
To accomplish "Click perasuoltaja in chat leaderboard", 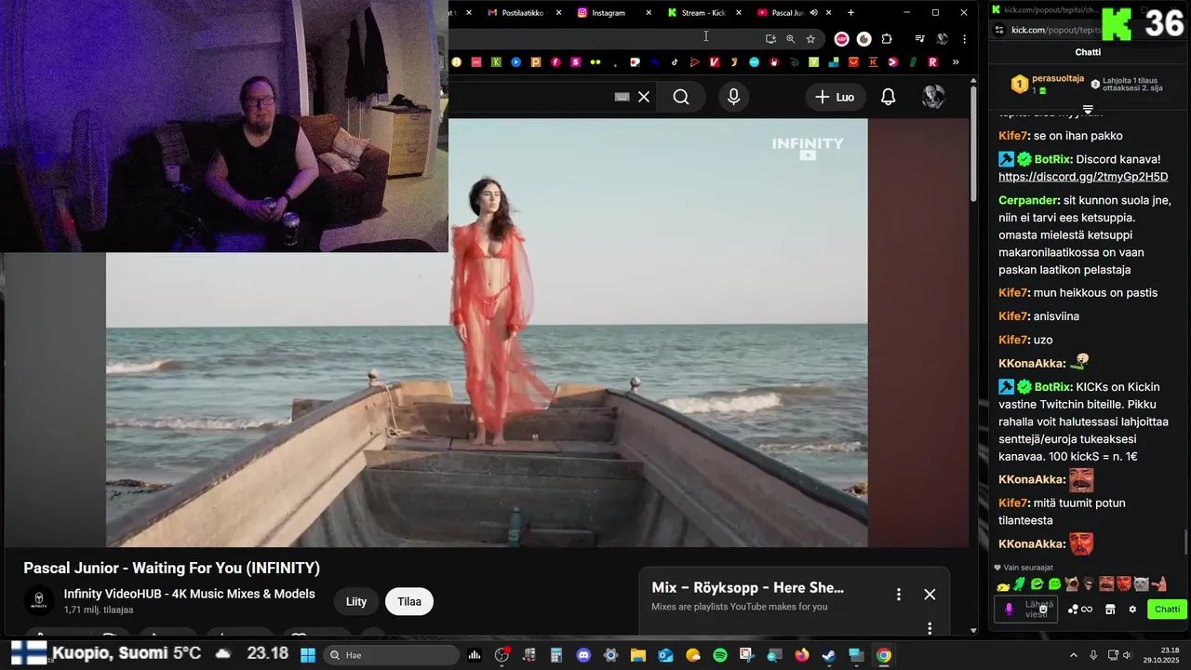I will [x=1058, y=79].
